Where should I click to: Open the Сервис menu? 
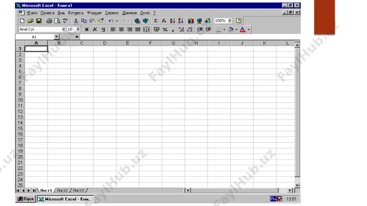coord(112,13)
